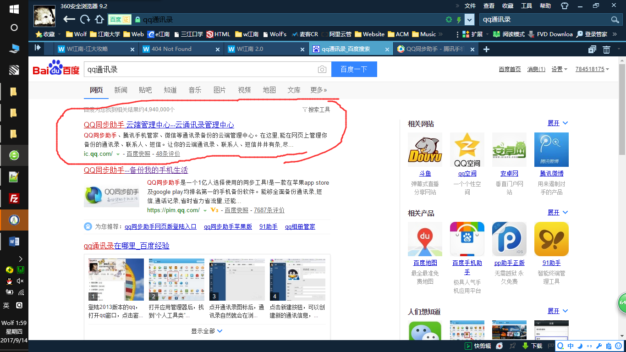Go to the browser home page icon

[99, 19]
